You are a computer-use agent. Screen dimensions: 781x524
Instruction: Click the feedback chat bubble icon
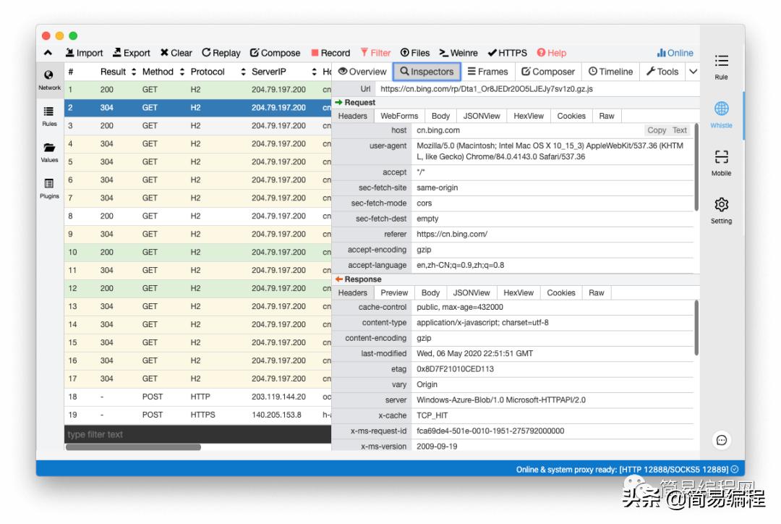pos(722,440)
